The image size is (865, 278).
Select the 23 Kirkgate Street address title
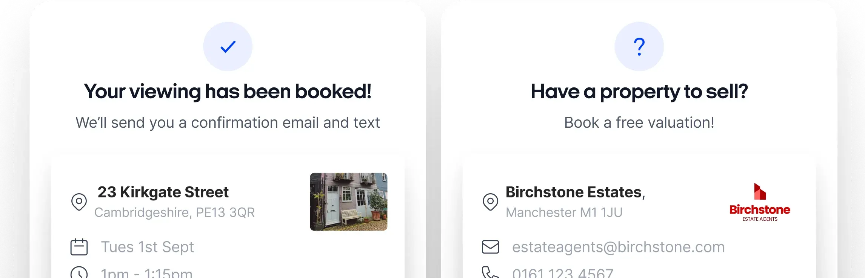(x=163, y=192)
